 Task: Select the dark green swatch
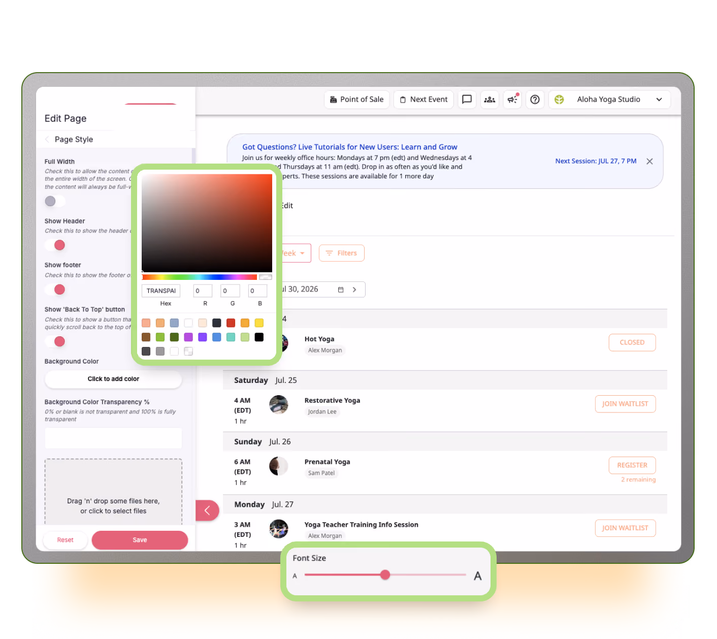(x=174, y=337)
